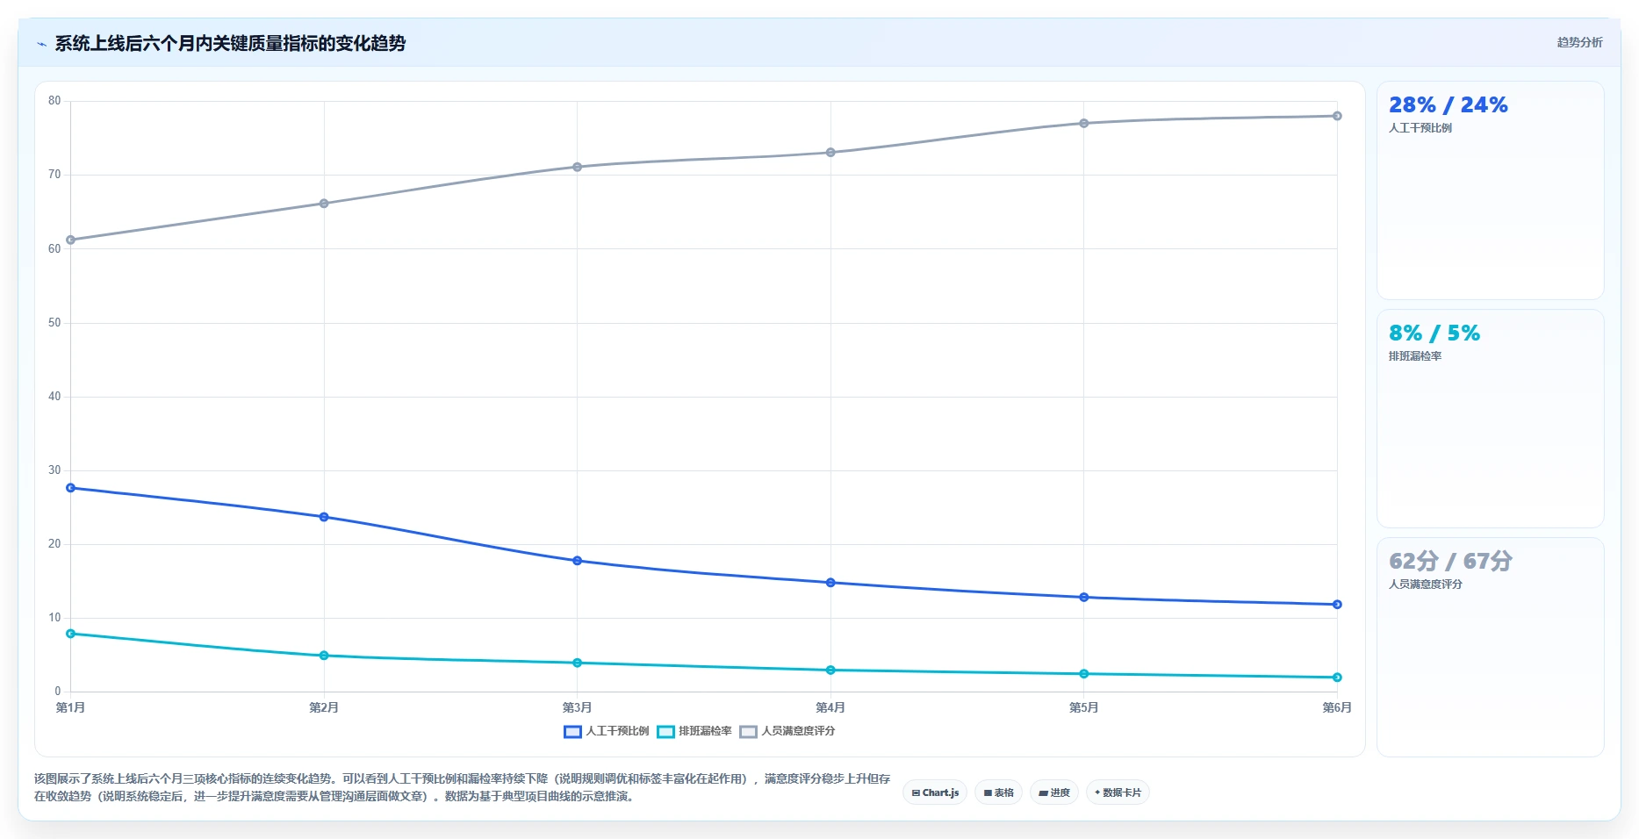Click the 进度 tag
This screenshot has height=839, width=1639.
1054,792
